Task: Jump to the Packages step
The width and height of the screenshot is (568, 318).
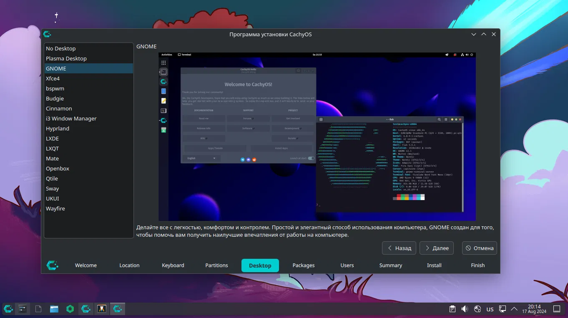Action: pos(304,265)
